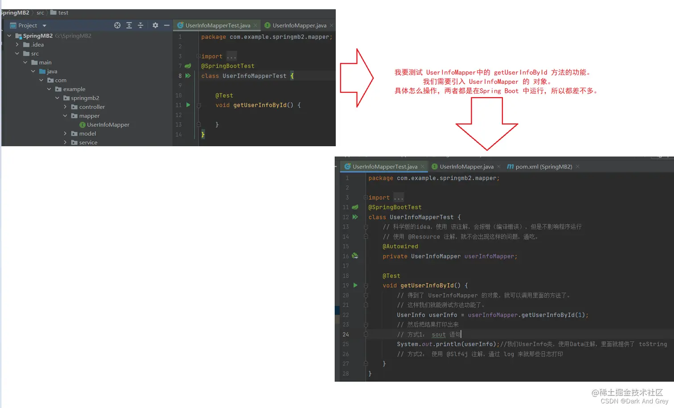Expand the folded import block line 3 upper editor

(x=198, y=56)
